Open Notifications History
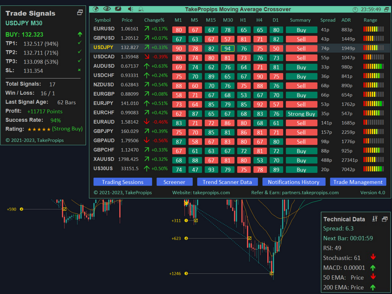The height and width of the screenshot is (294, 392). point(294,182)
